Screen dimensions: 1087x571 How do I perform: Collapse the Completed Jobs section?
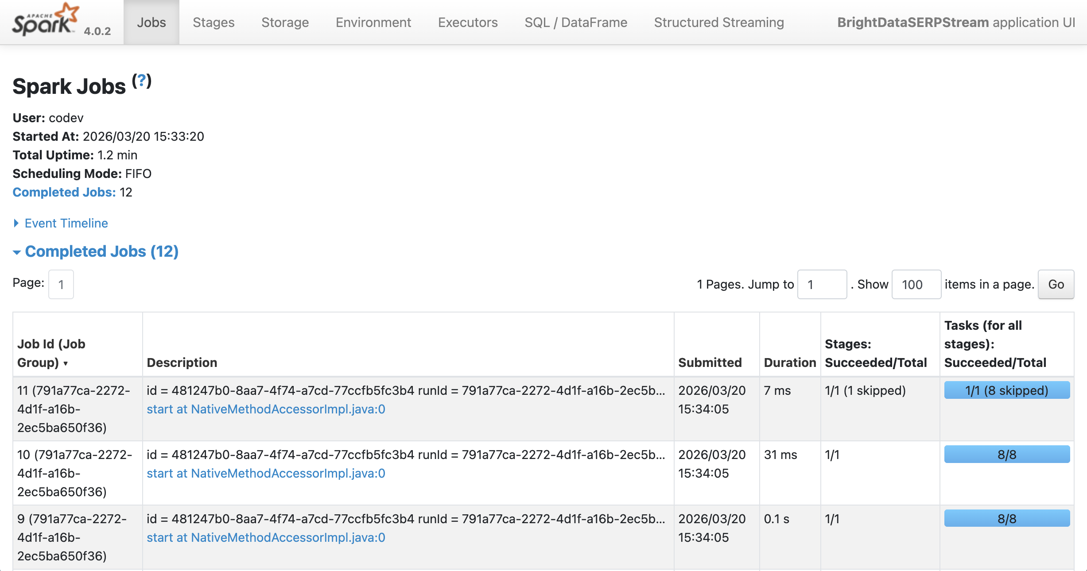coord(101,251)
